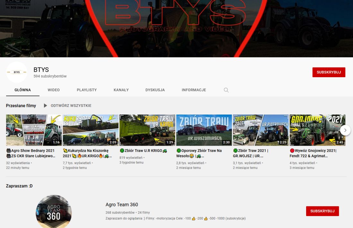
Task: Click the 819 wyświetleń text
Action: [x=131, y=158]
